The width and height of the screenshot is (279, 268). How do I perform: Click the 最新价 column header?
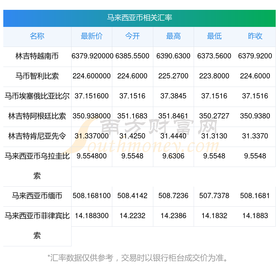pos(92,36)
